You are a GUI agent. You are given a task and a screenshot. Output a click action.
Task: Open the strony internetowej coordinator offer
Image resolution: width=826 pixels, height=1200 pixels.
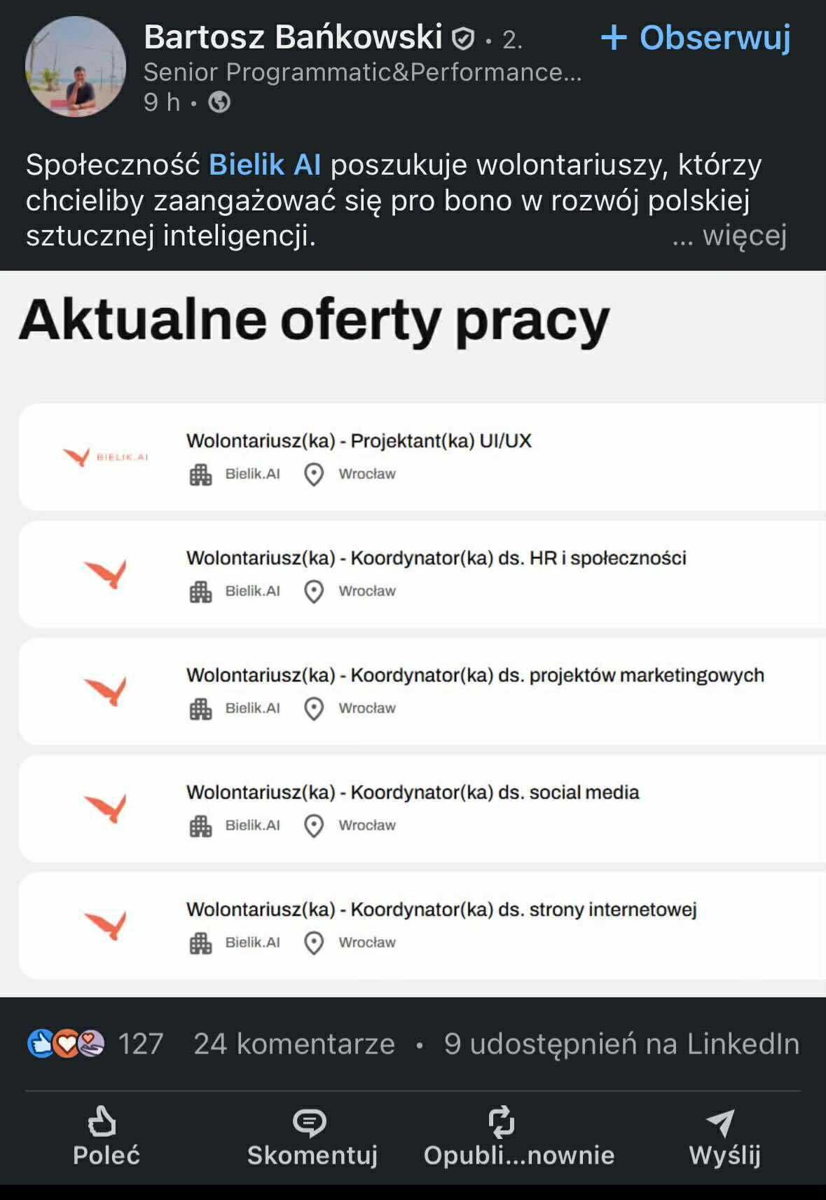(441, 910)
